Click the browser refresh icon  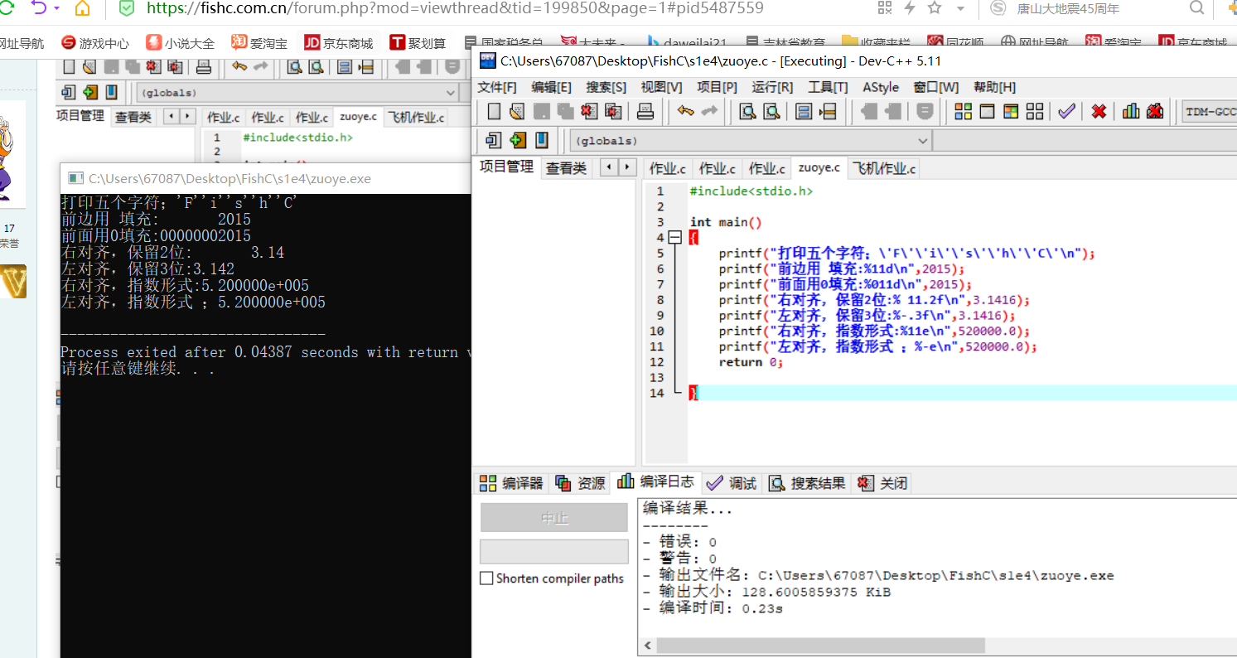tap(7, 8)
